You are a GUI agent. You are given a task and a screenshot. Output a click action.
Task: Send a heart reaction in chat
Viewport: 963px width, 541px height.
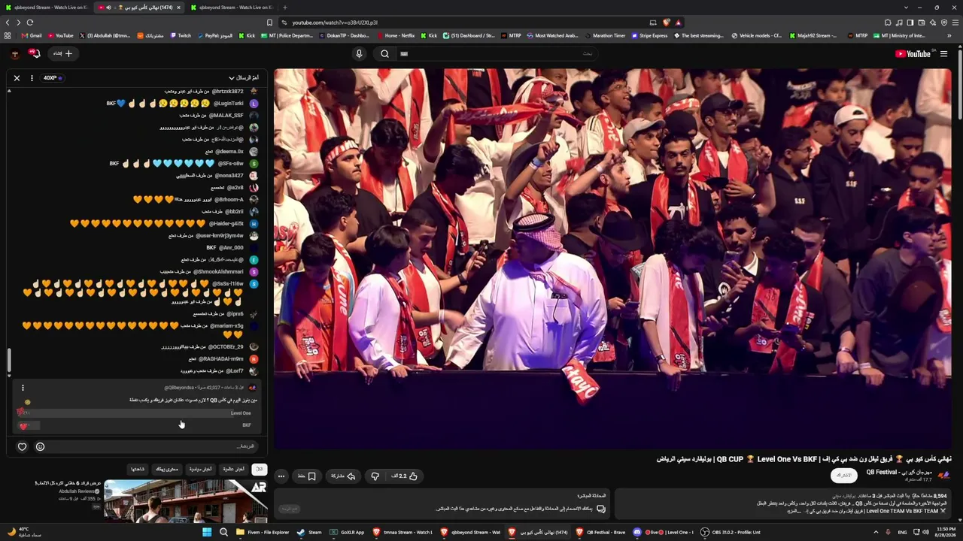22,446
